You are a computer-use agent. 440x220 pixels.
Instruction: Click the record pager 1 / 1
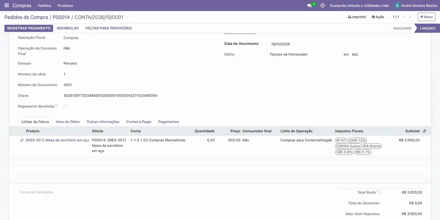(x=396, y=17)
